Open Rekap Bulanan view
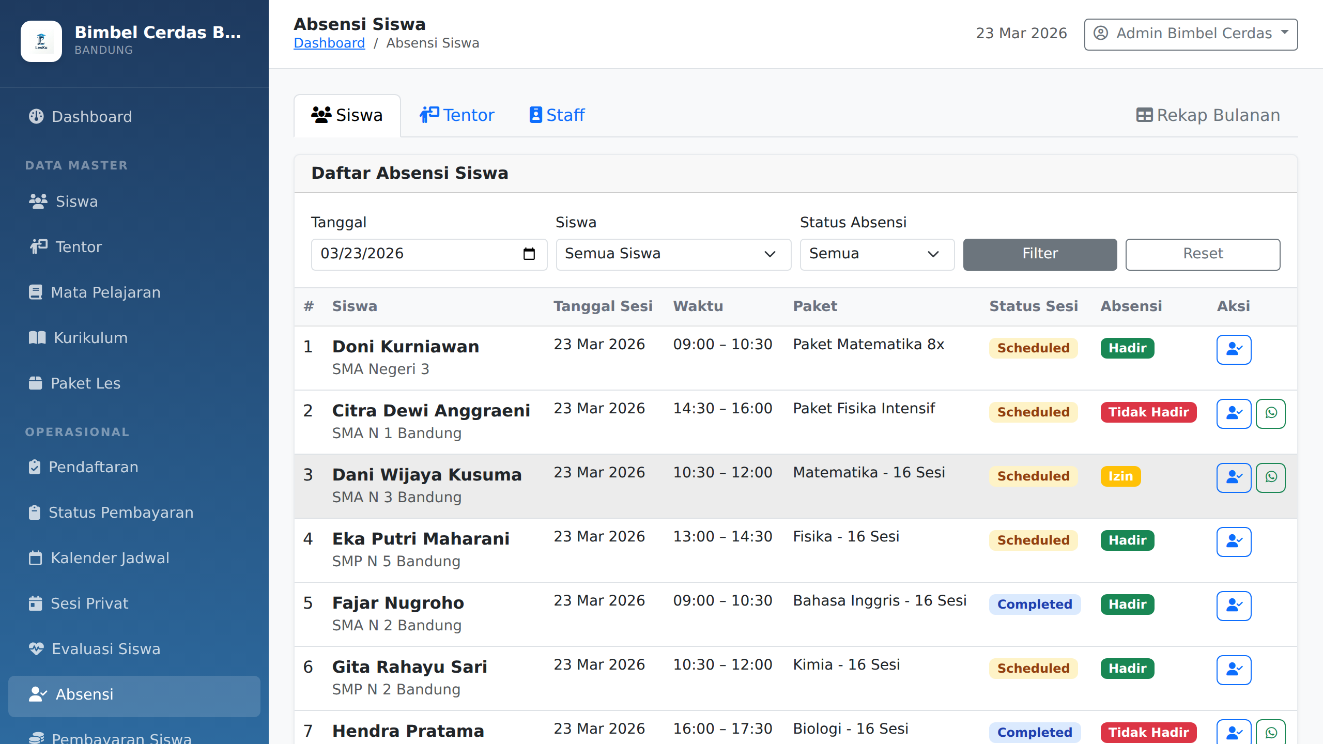 pyautogui.click(x=1208, y=115)
